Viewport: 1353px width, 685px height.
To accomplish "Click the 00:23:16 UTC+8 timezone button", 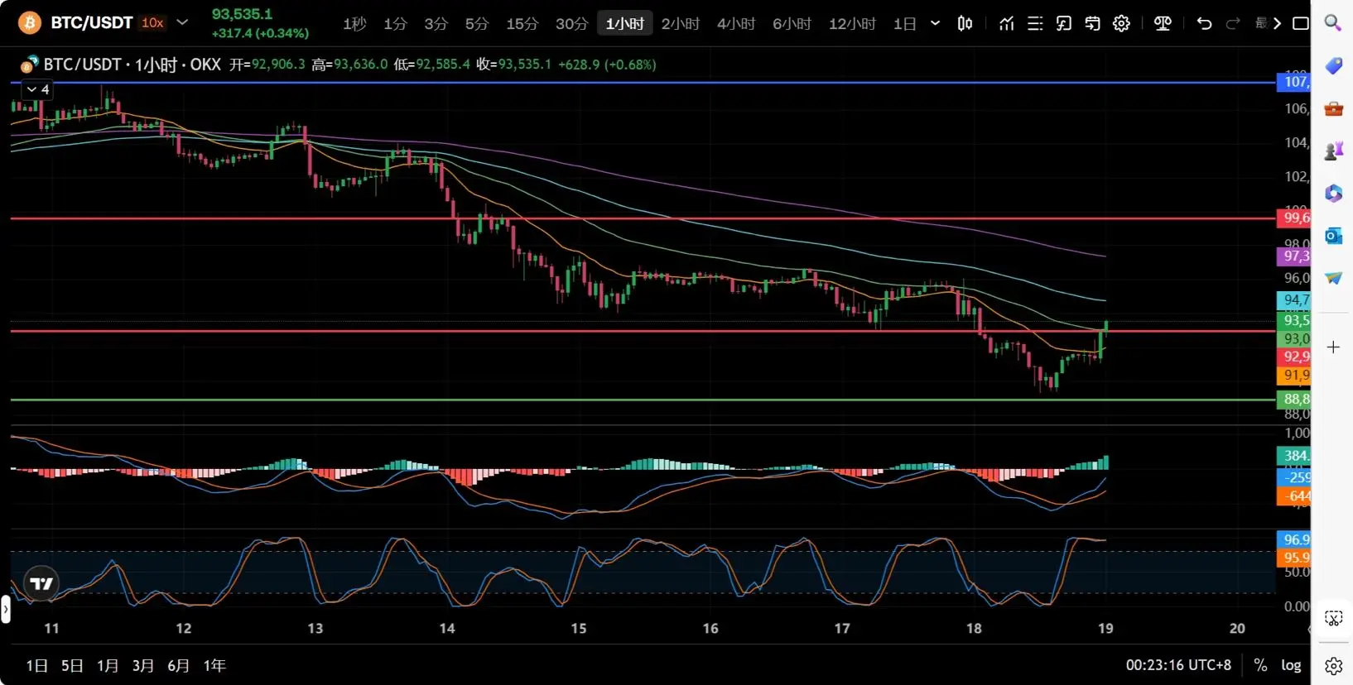I will 1177,665.
